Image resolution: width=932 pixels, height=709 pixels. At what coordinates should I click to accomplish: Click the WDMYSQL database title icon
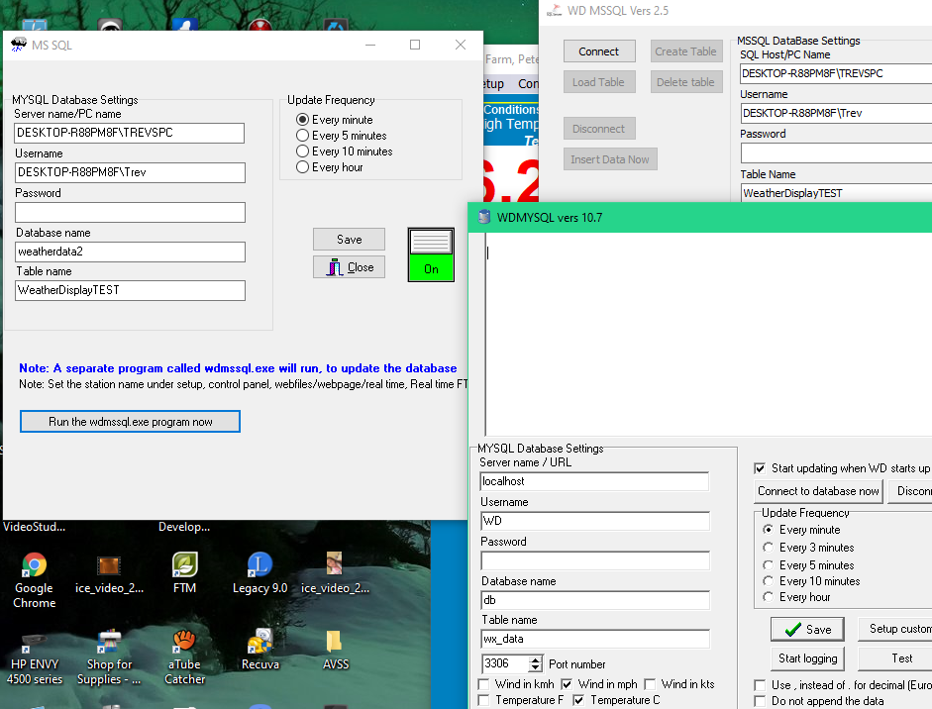coord(484,218)
